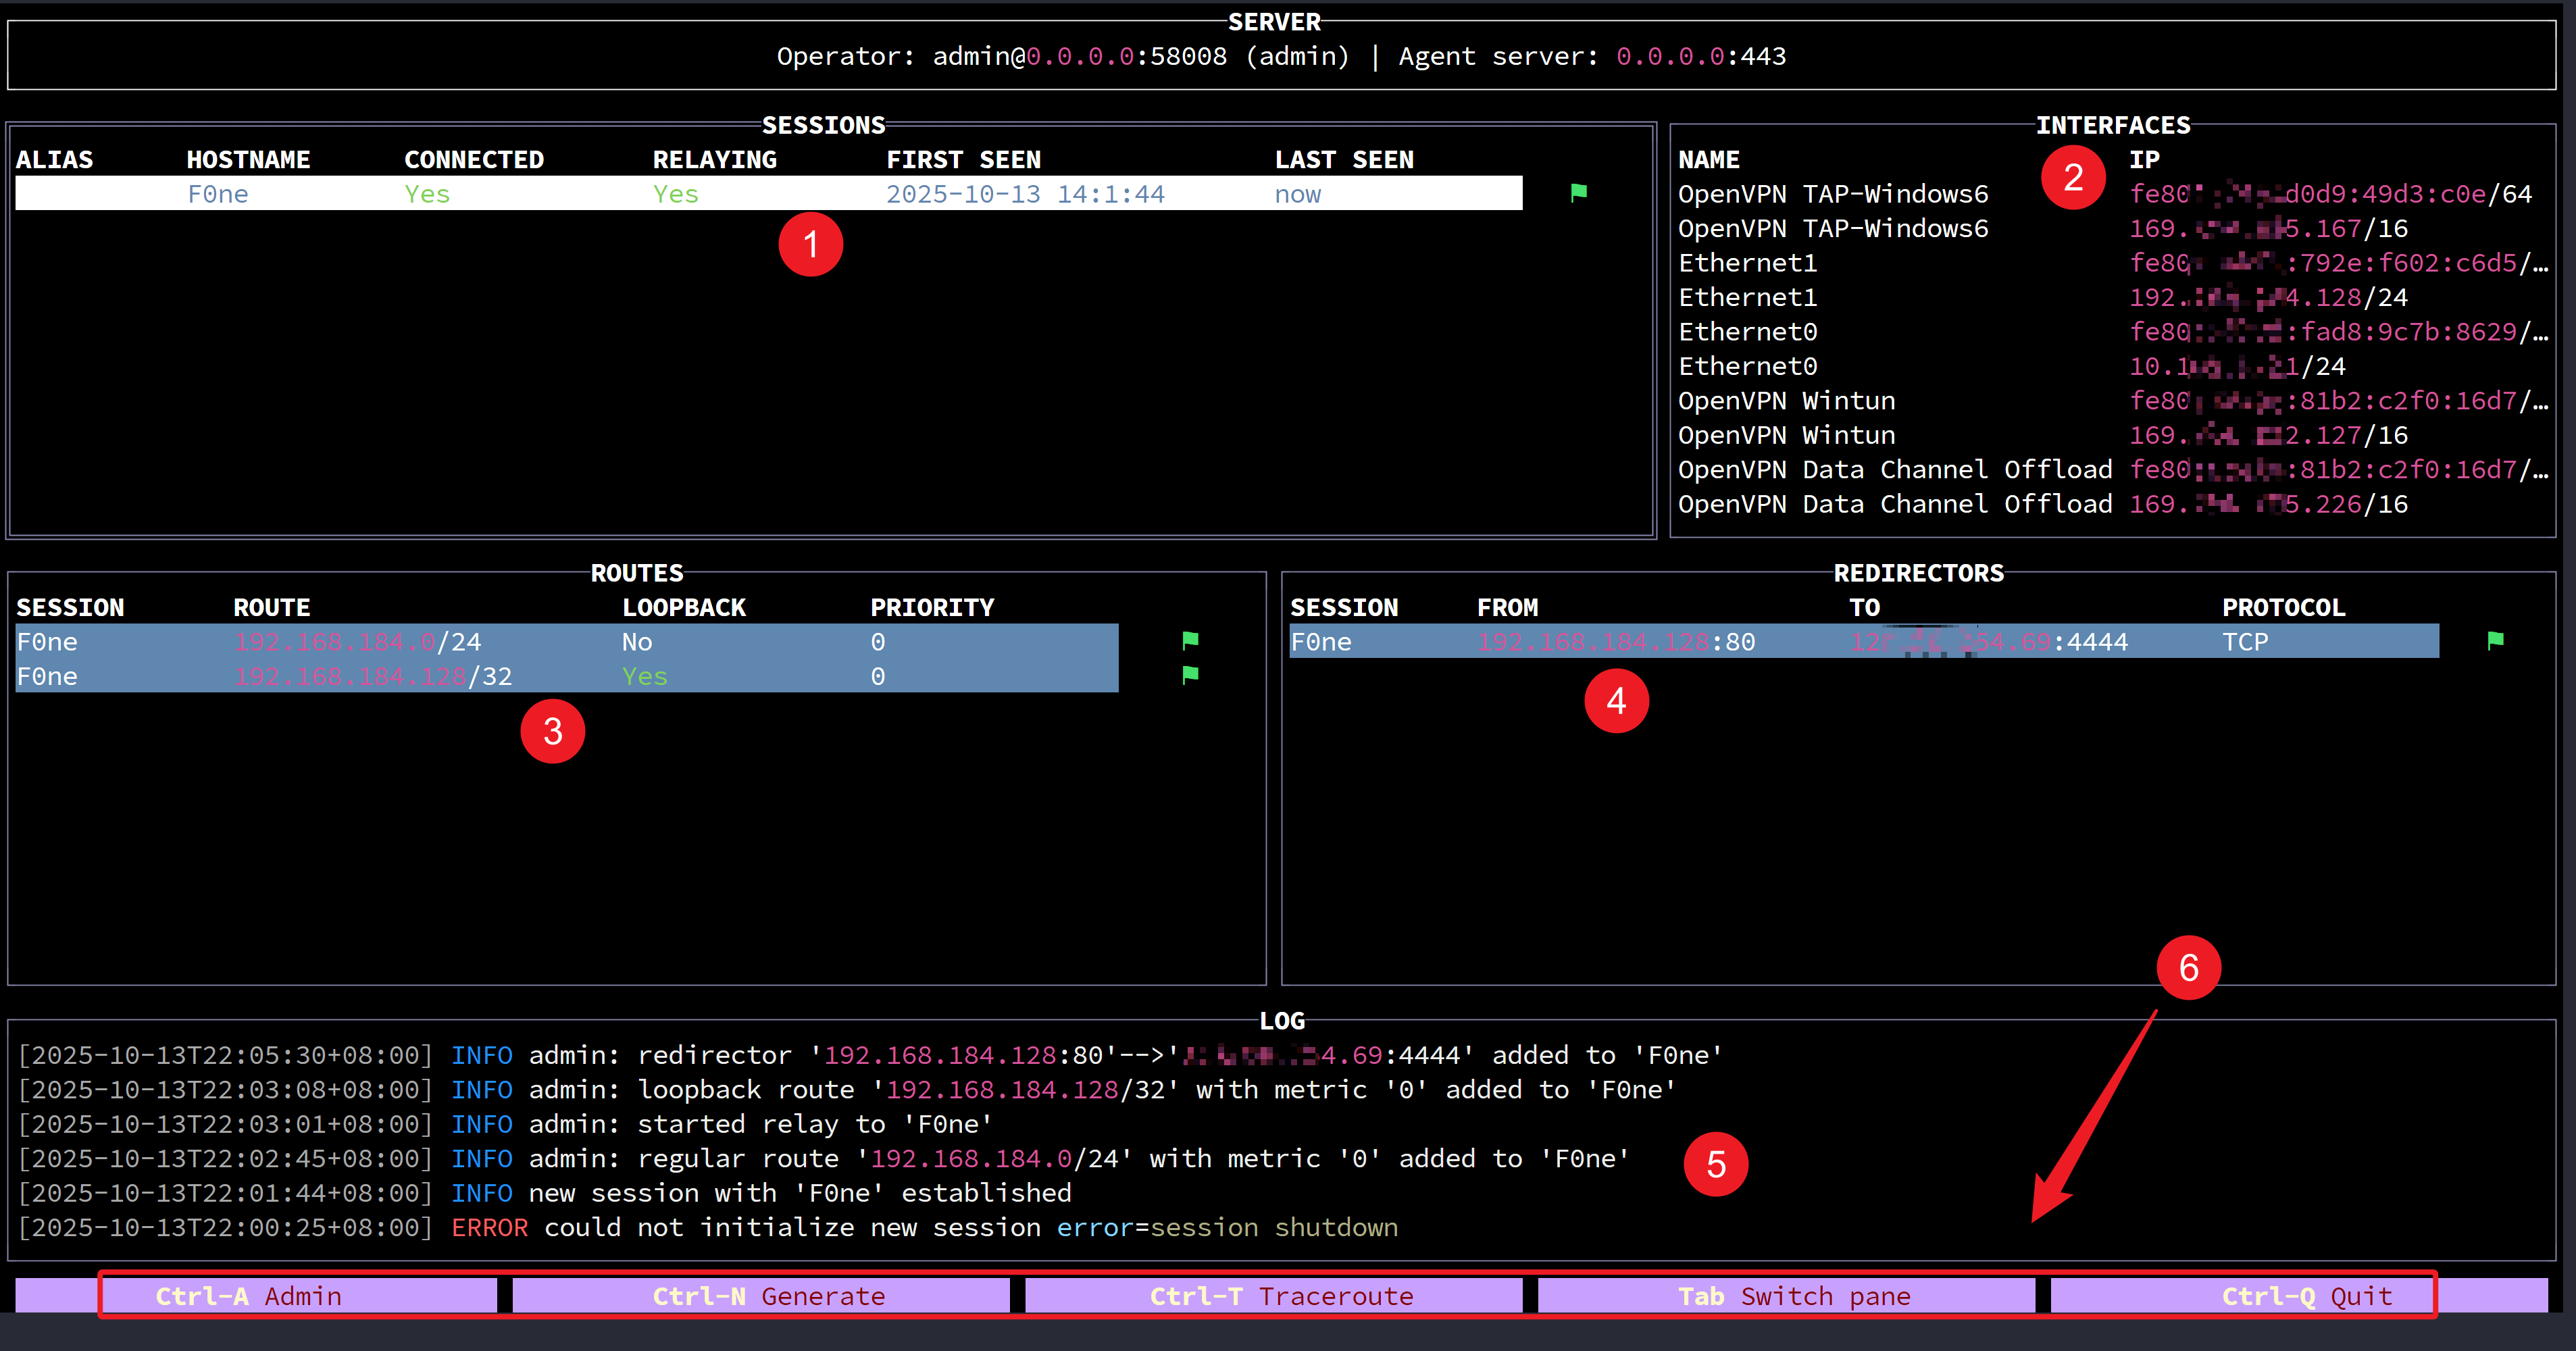Click red annotation circle number 1

pos(810,244)
